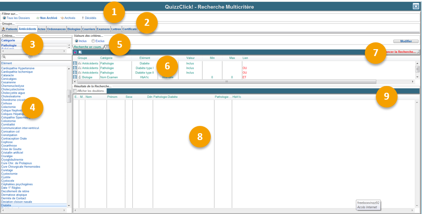Choose the Exclus radio option
Viewport: 422px width, 214px height.
(93, 41)
